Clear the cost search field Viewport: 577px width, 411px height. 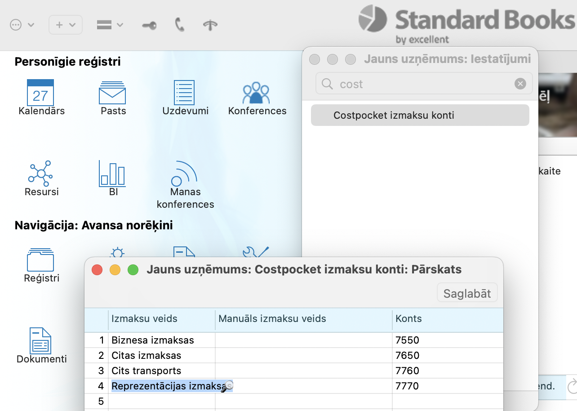coord(520,84)
